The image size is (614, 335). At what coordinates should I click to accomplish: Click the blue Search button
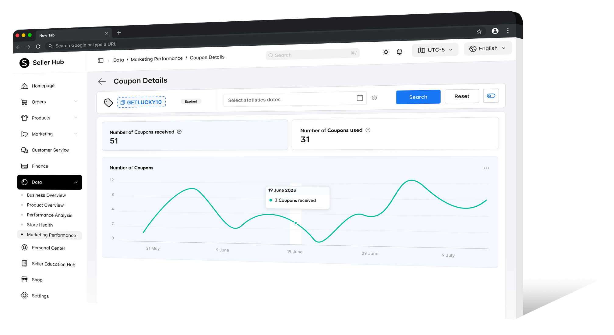point(418,97)
